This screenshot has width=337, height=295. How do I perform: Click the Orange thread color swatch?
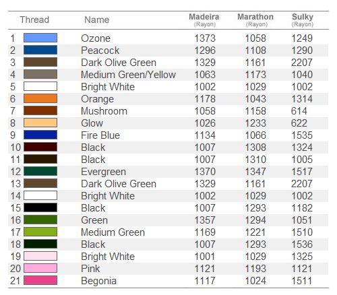point(40,98)
